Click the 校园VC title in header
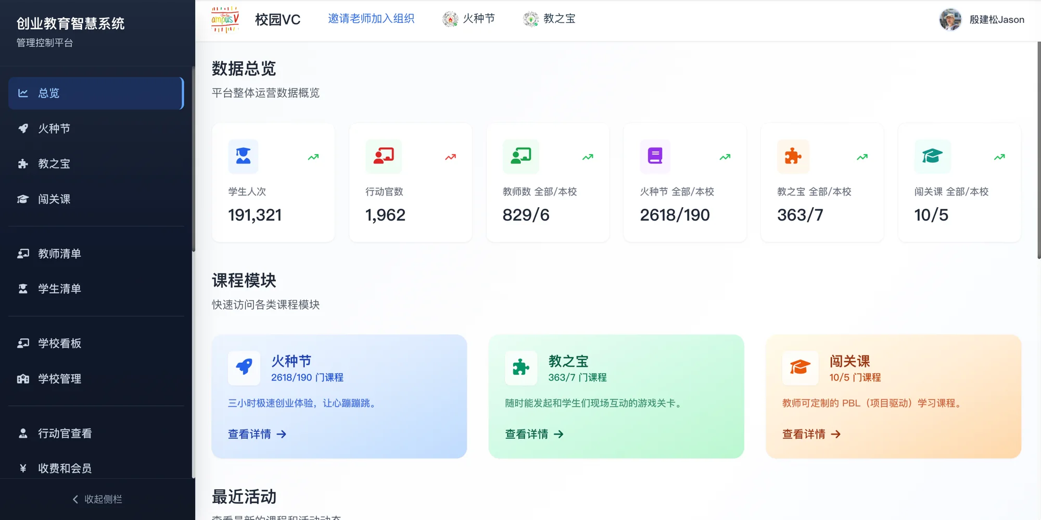Image resolution: width=1041 pixels, height=520 pixels. [x=277, y=20]
